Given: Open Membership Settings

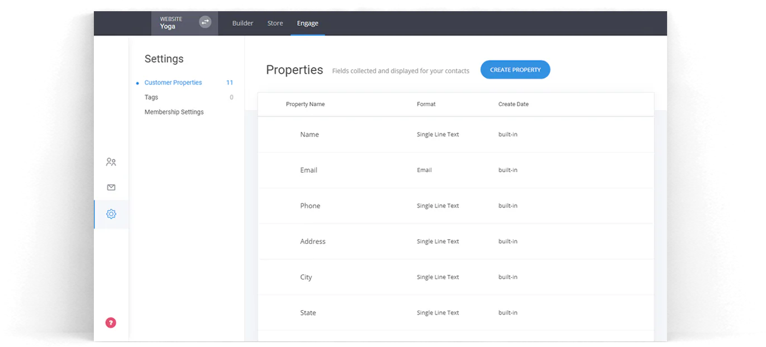Looking at the screenshot, I should click(174, 112).
